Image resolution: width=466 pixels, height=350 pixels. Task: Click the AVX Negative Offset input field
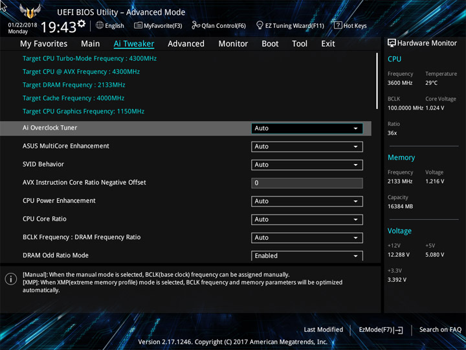[x=307, y=183]
